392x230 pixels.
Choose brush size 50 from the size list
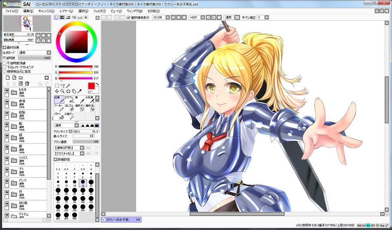(x=91, y=191)
